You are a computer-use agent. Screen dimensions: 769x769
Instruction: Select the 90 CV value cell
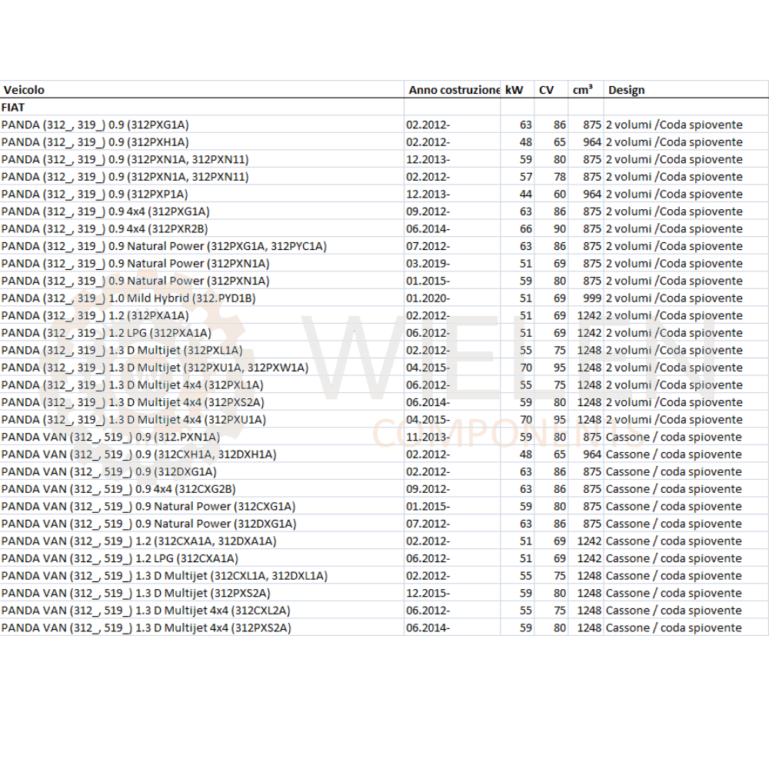click(x=551, y=229)
